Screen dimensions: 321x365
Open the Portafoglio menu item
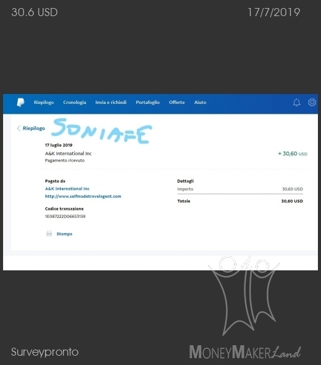click(x=148, y=103)
